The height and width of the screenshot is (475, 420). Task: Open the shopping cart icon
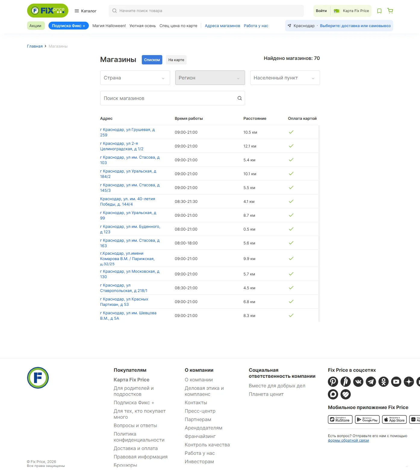point(390,11)
